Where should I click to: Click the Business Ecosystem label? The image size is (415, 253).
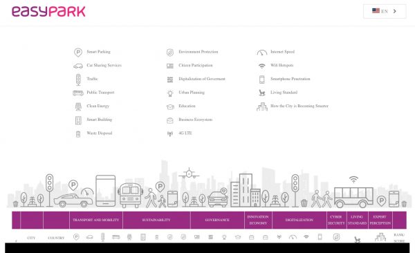[195, 120]
